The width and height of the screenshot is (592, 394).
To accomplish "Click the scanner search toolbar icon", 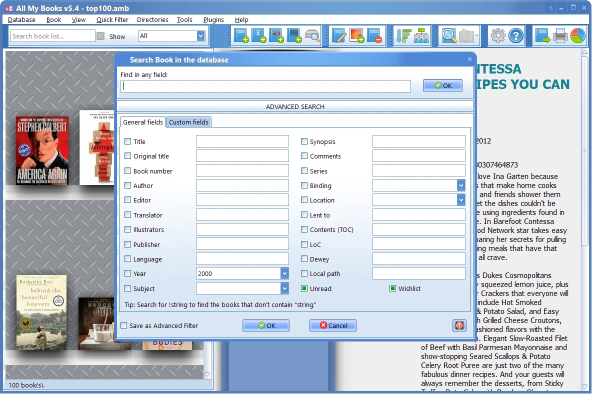I will click(312, 36).
